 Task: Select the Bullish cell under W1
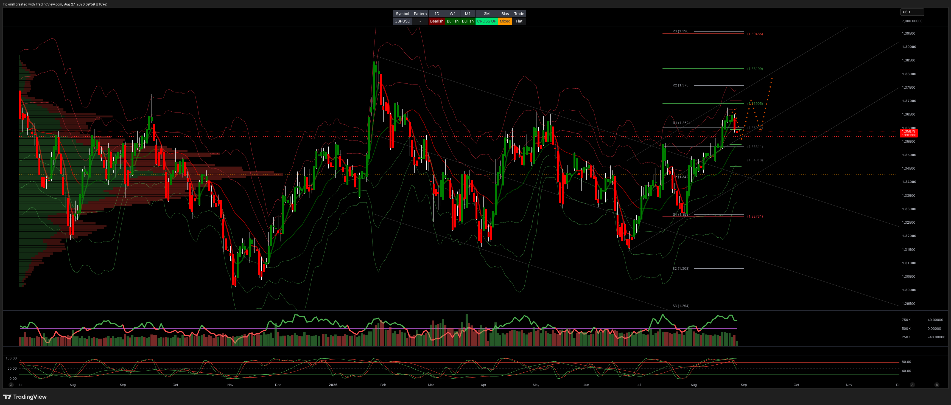pyautogui.click(x=453, y=21)
